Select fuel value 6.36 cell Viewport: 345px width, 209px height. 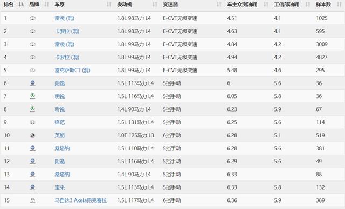click(x=232, y=200)
